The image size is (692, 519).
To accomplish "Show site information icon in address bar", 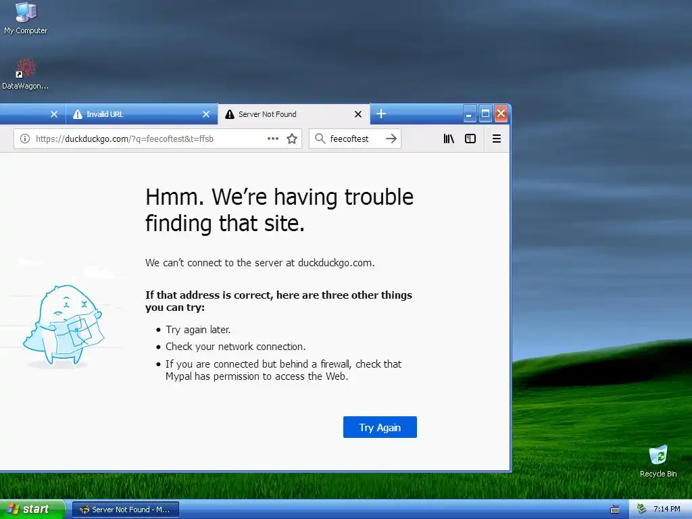I will point(25,139).
